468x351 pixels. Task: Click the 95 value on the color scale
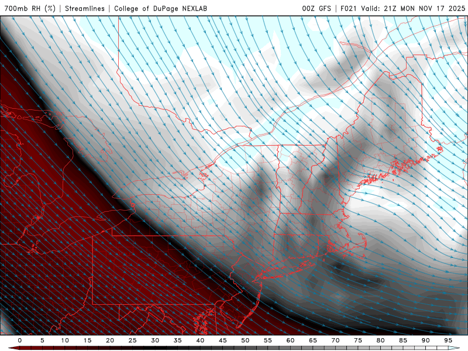pos(448,340)
